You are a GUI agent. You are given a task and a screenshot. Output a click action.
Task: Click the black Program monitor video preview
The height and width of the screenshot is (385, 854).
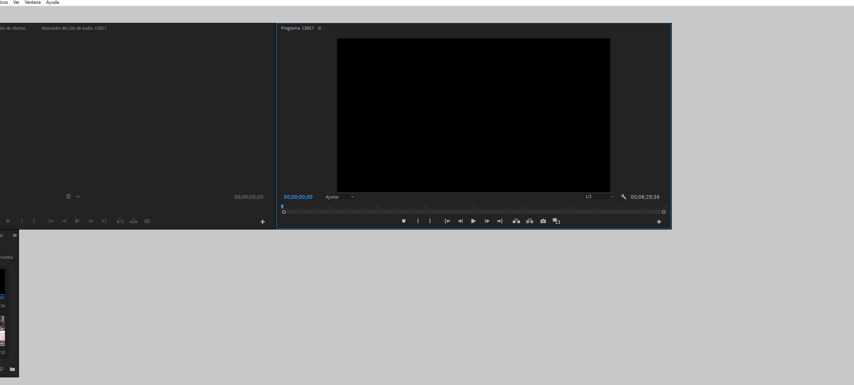pyautogui.click(x=474, y=115)
